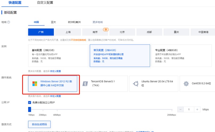Select the Windows Server 2012 R2 logo icon
215x132 pixels.
[35, 84]
